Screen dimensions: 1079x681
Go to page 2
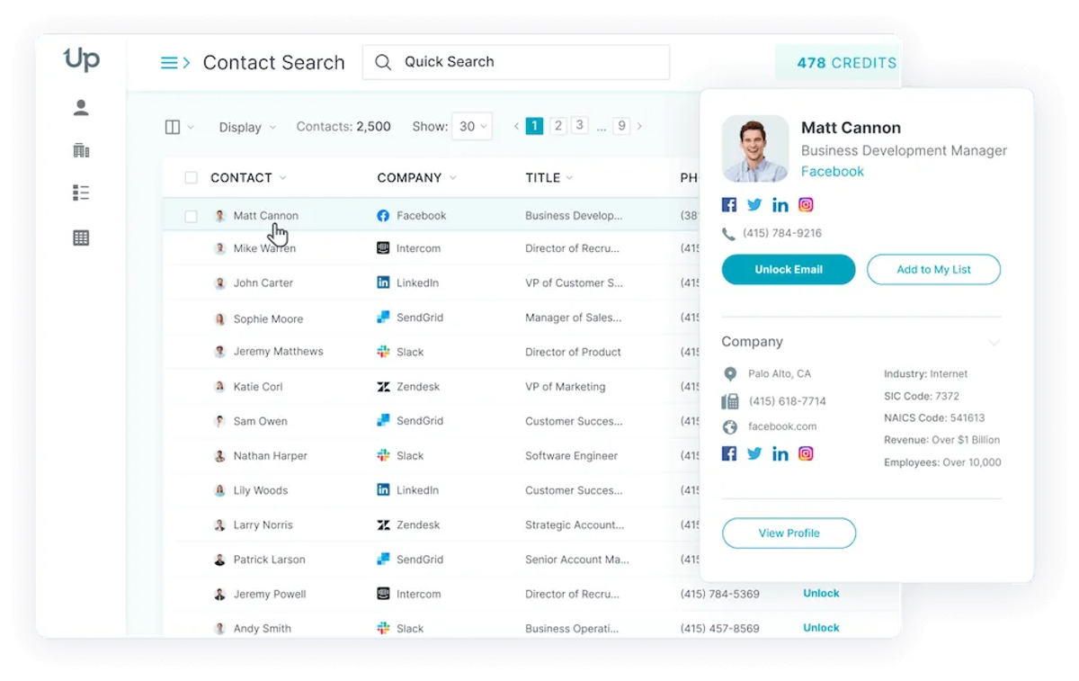pyautogui.click(x=557, y=126)
